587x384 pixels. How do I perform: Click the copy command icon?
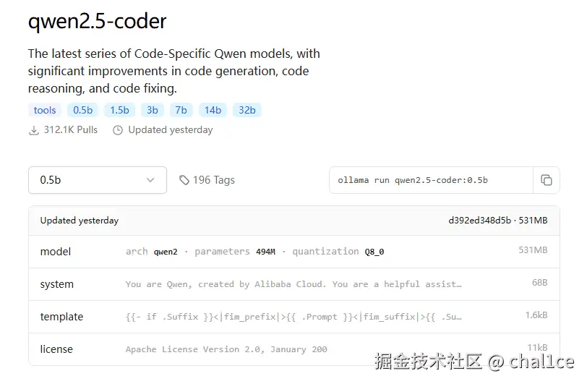tap(547, 180)
